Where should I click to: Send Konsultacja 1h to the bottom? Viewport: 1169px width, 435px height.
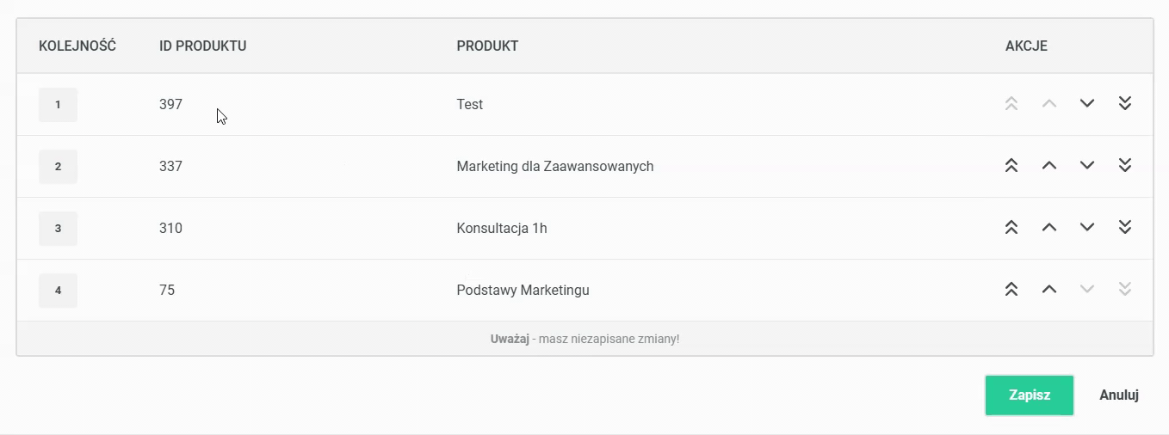coord(1124,227)
